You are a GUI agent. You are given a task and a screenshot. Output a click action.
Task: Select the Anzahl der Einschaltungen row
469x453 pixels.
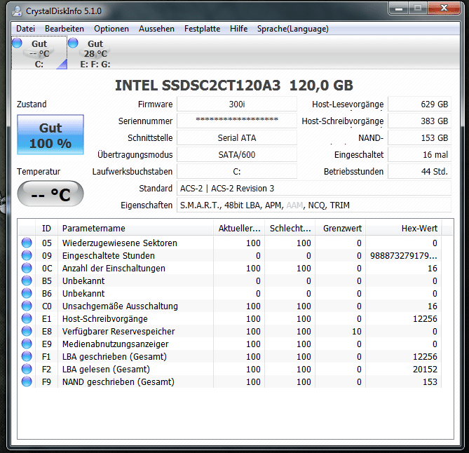230,268
